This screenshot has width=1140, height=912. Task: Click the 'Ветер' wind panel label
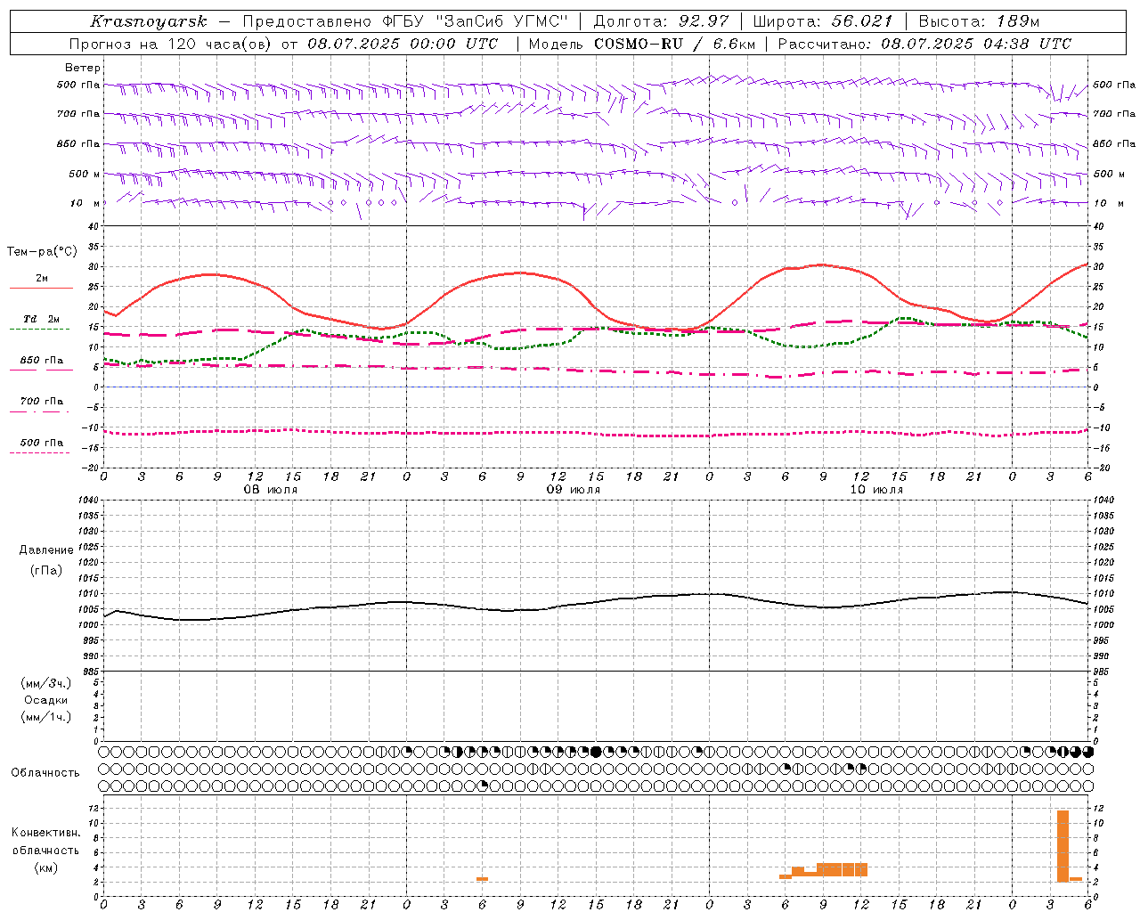(x=83, y=68)
